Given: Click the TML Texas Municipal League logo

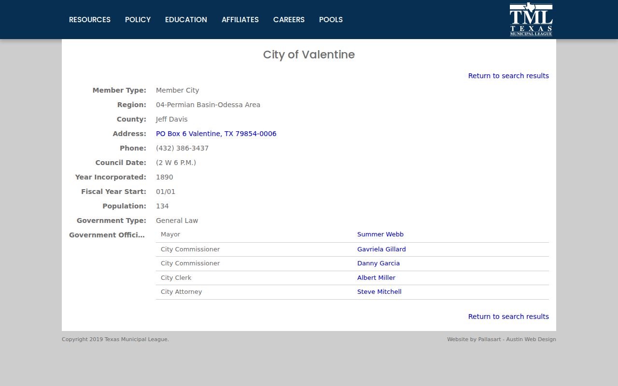Looking at the screenshot, I should 531,19.
